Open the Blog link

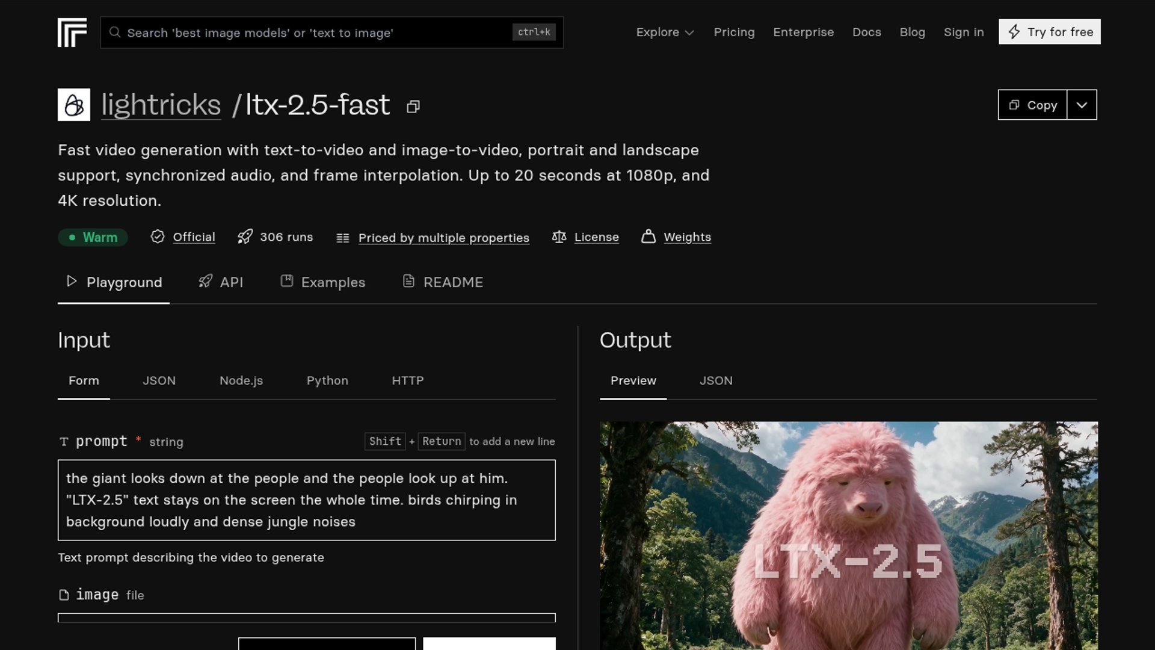913,32
